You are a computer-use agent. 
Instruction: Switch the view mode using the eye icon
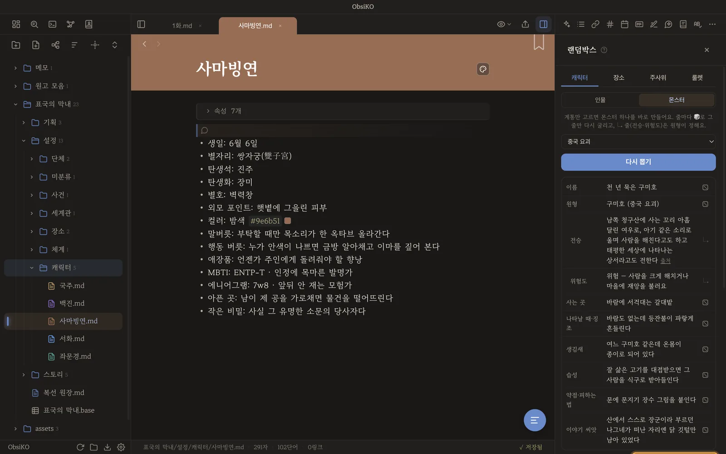pos(504,25)
